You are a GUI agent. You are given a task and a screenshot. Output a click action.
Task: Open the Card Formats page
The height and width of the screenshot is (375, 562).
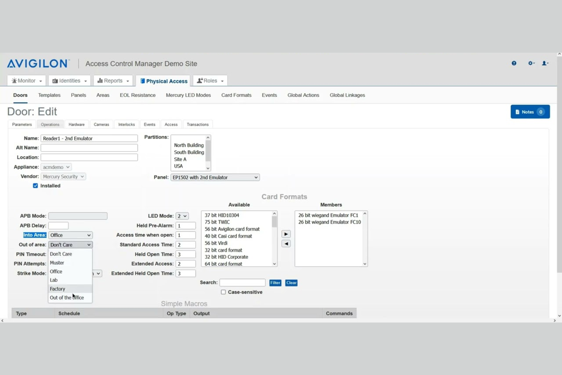click(x=237, y=95)
